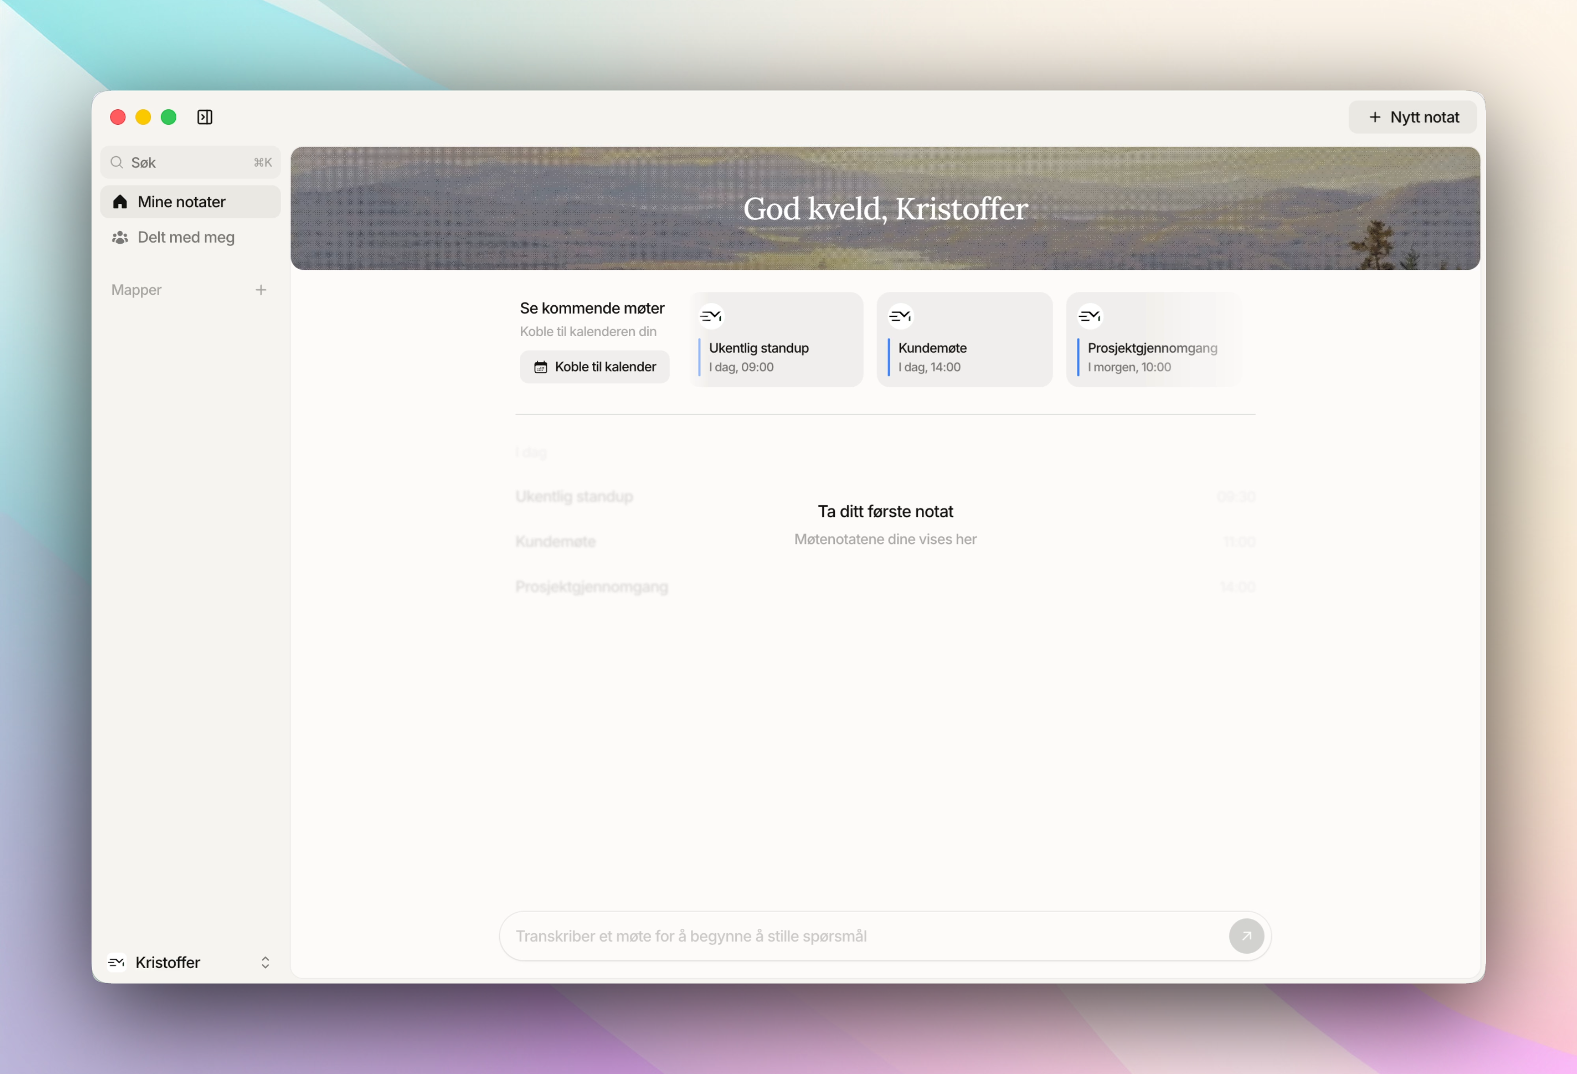Screen dimensions: 1577x1074
Task: Click the Mapper section header
Action: point(136,290)
